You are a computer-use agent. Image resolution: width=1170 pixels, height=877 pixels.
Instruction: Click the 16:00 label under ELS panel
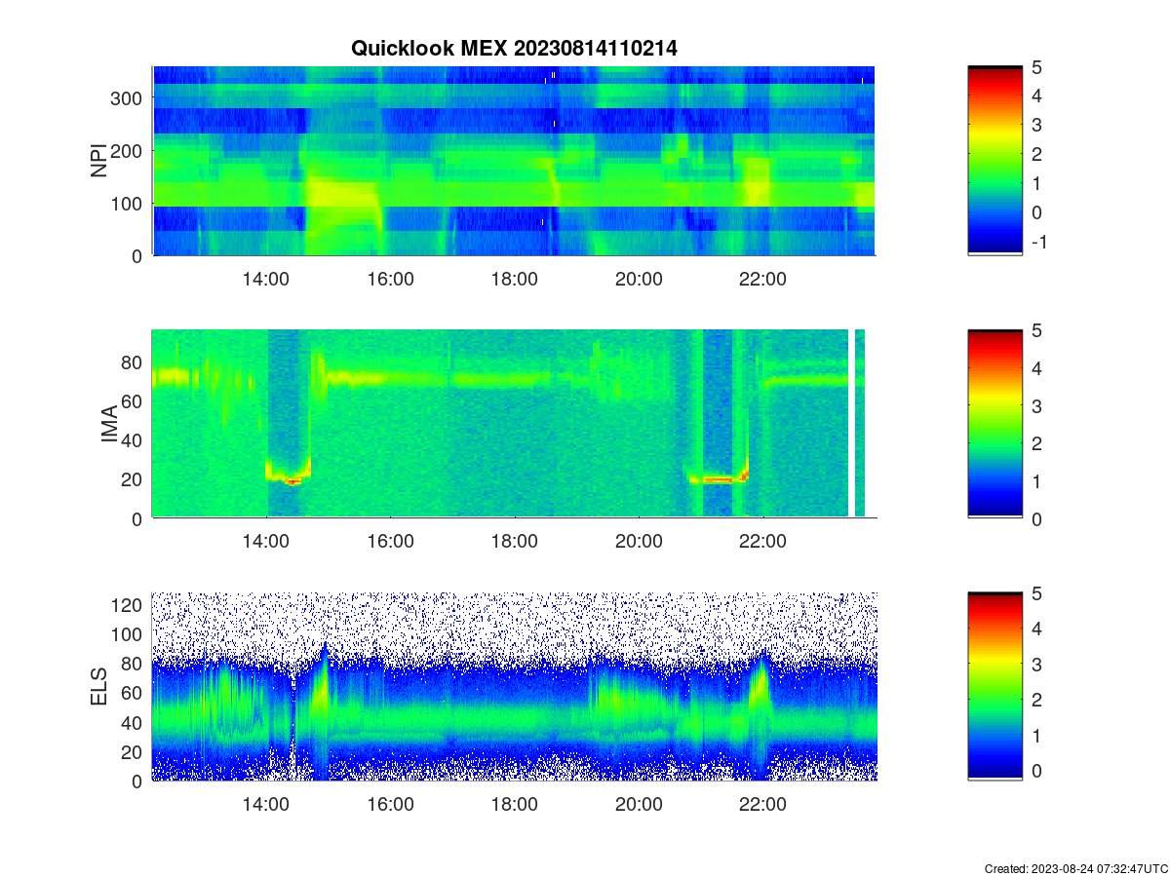pos(390,804)
